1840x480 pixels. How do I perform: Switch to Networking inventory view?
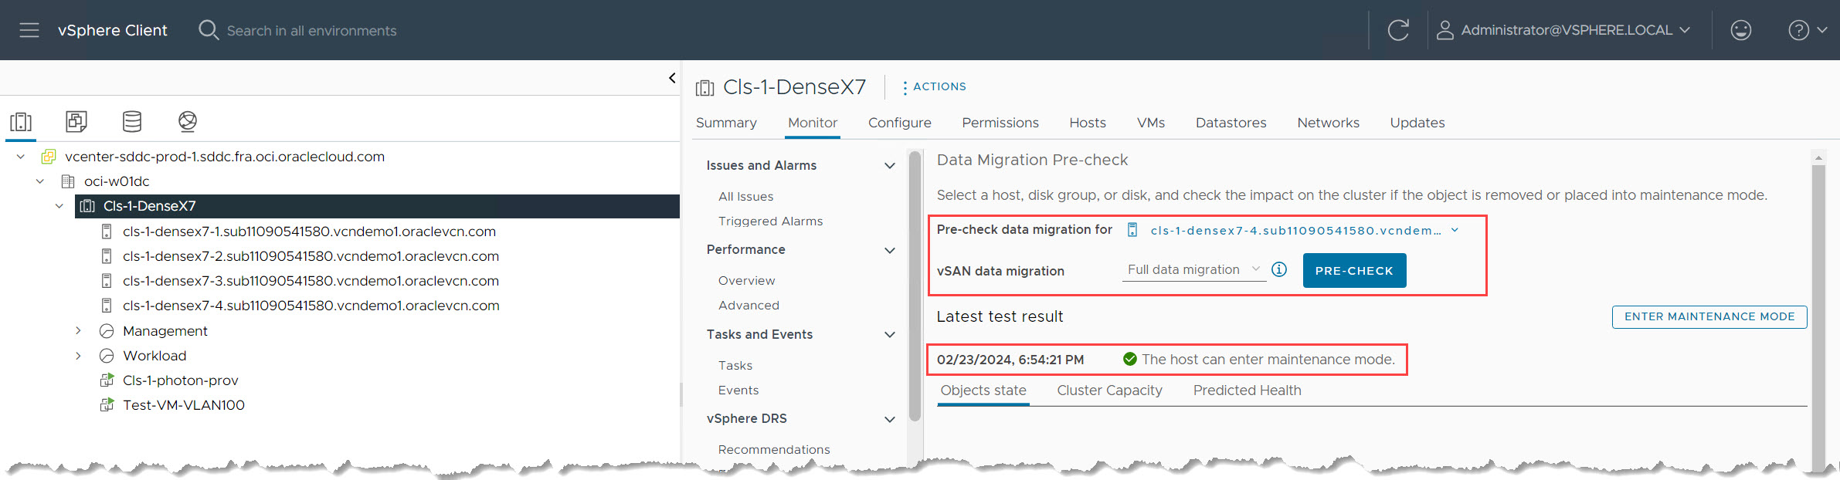(188, 121)
